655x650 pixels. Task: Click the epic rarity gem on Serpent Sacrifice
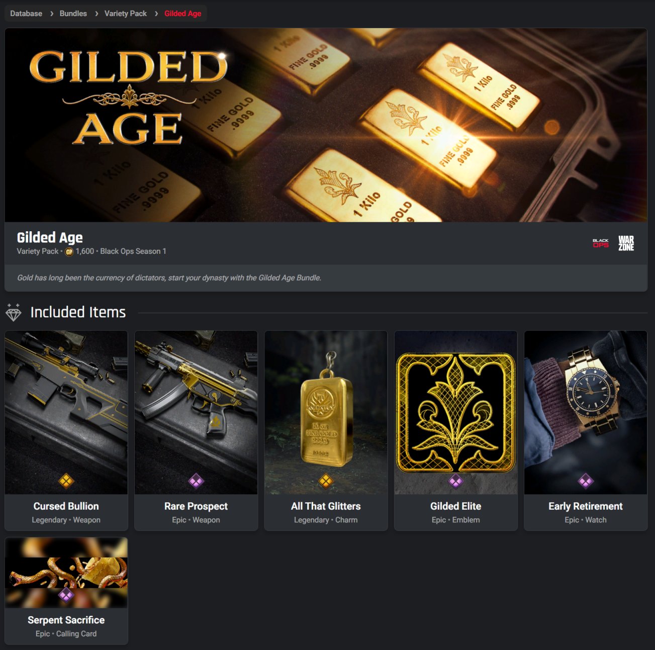coord(66,595)
